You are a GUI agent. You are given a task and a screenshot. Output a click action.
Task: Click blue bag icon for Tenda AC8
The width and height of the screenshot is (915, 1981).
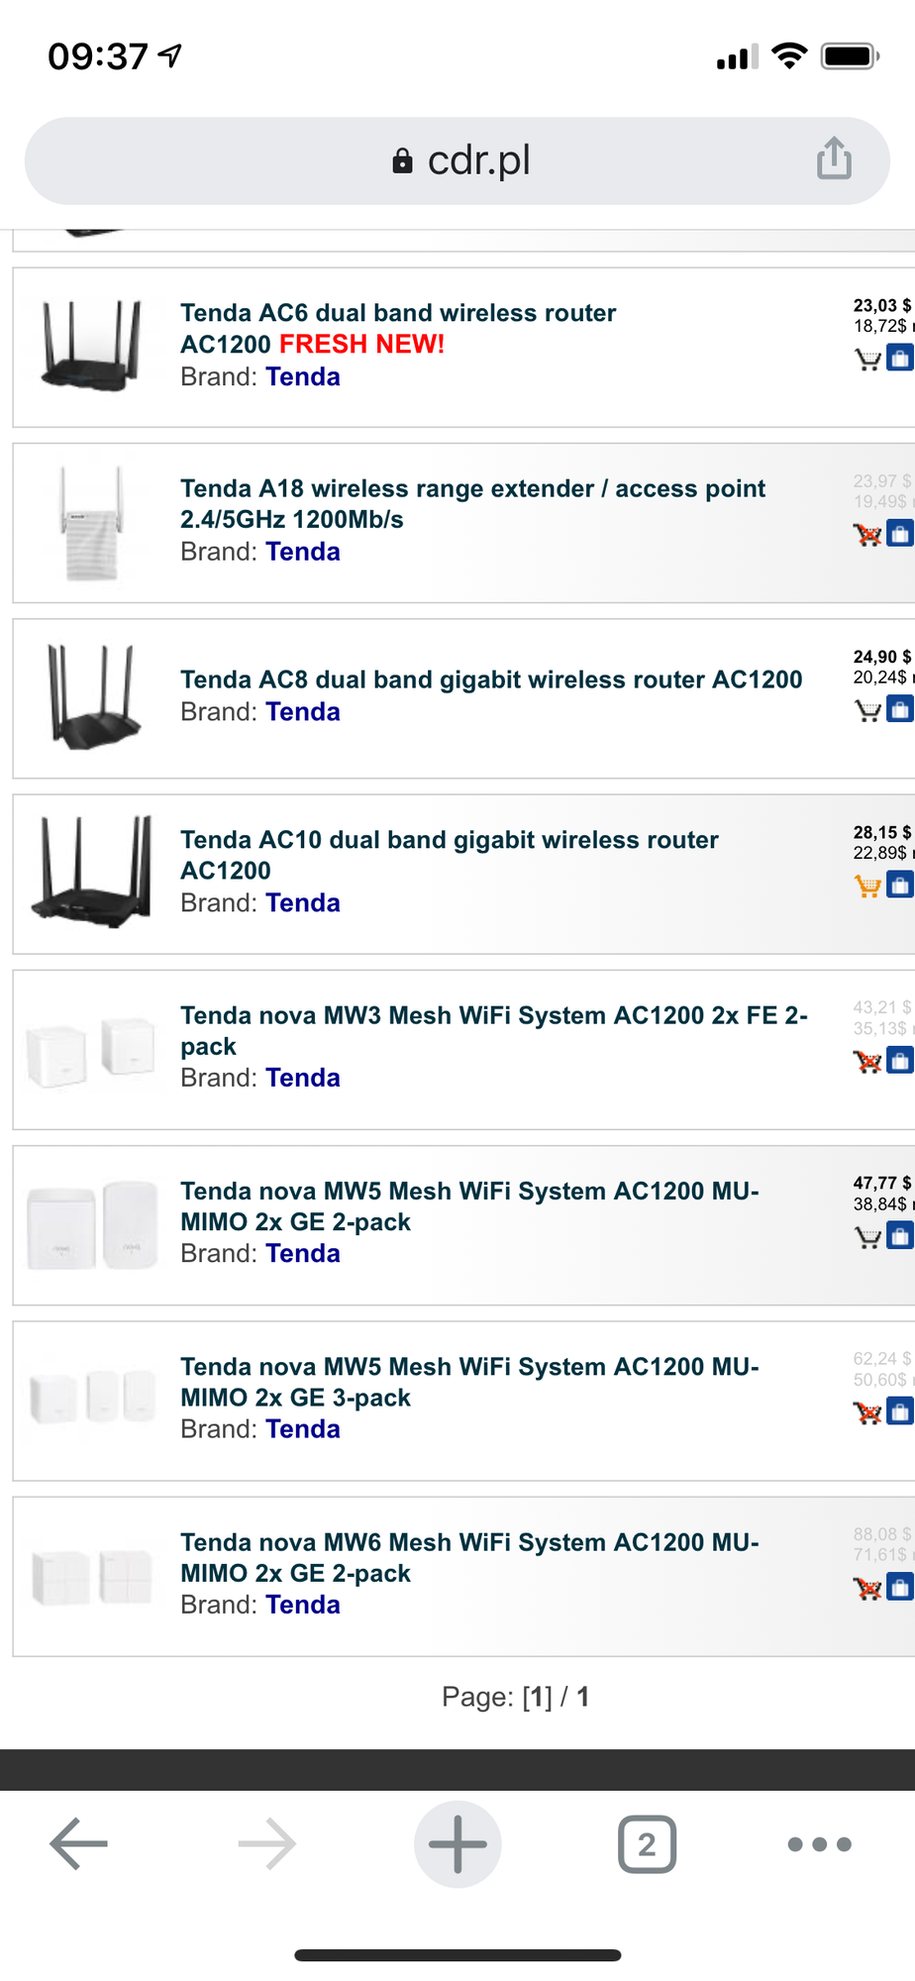899,709
